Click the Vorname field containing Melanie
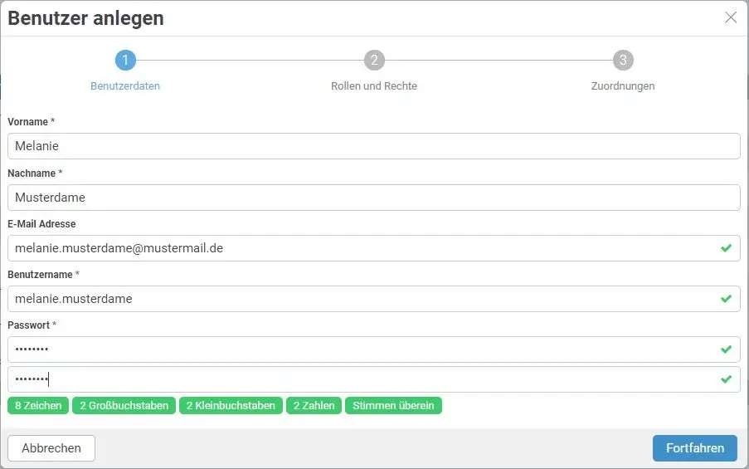 374,146
